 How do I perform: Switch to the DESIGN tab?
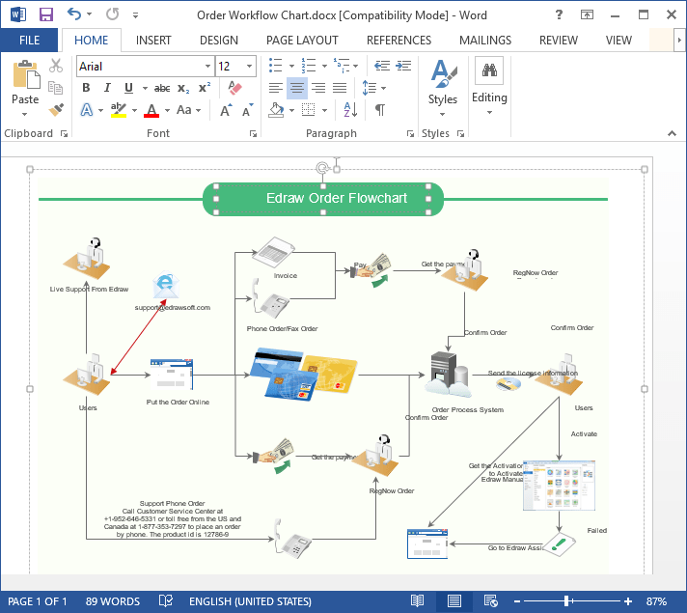219,41
